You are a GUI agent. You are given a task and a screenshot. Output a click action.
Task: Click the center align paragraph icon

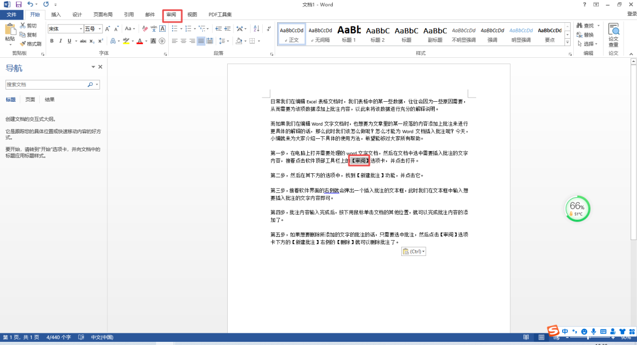[183, 41]
